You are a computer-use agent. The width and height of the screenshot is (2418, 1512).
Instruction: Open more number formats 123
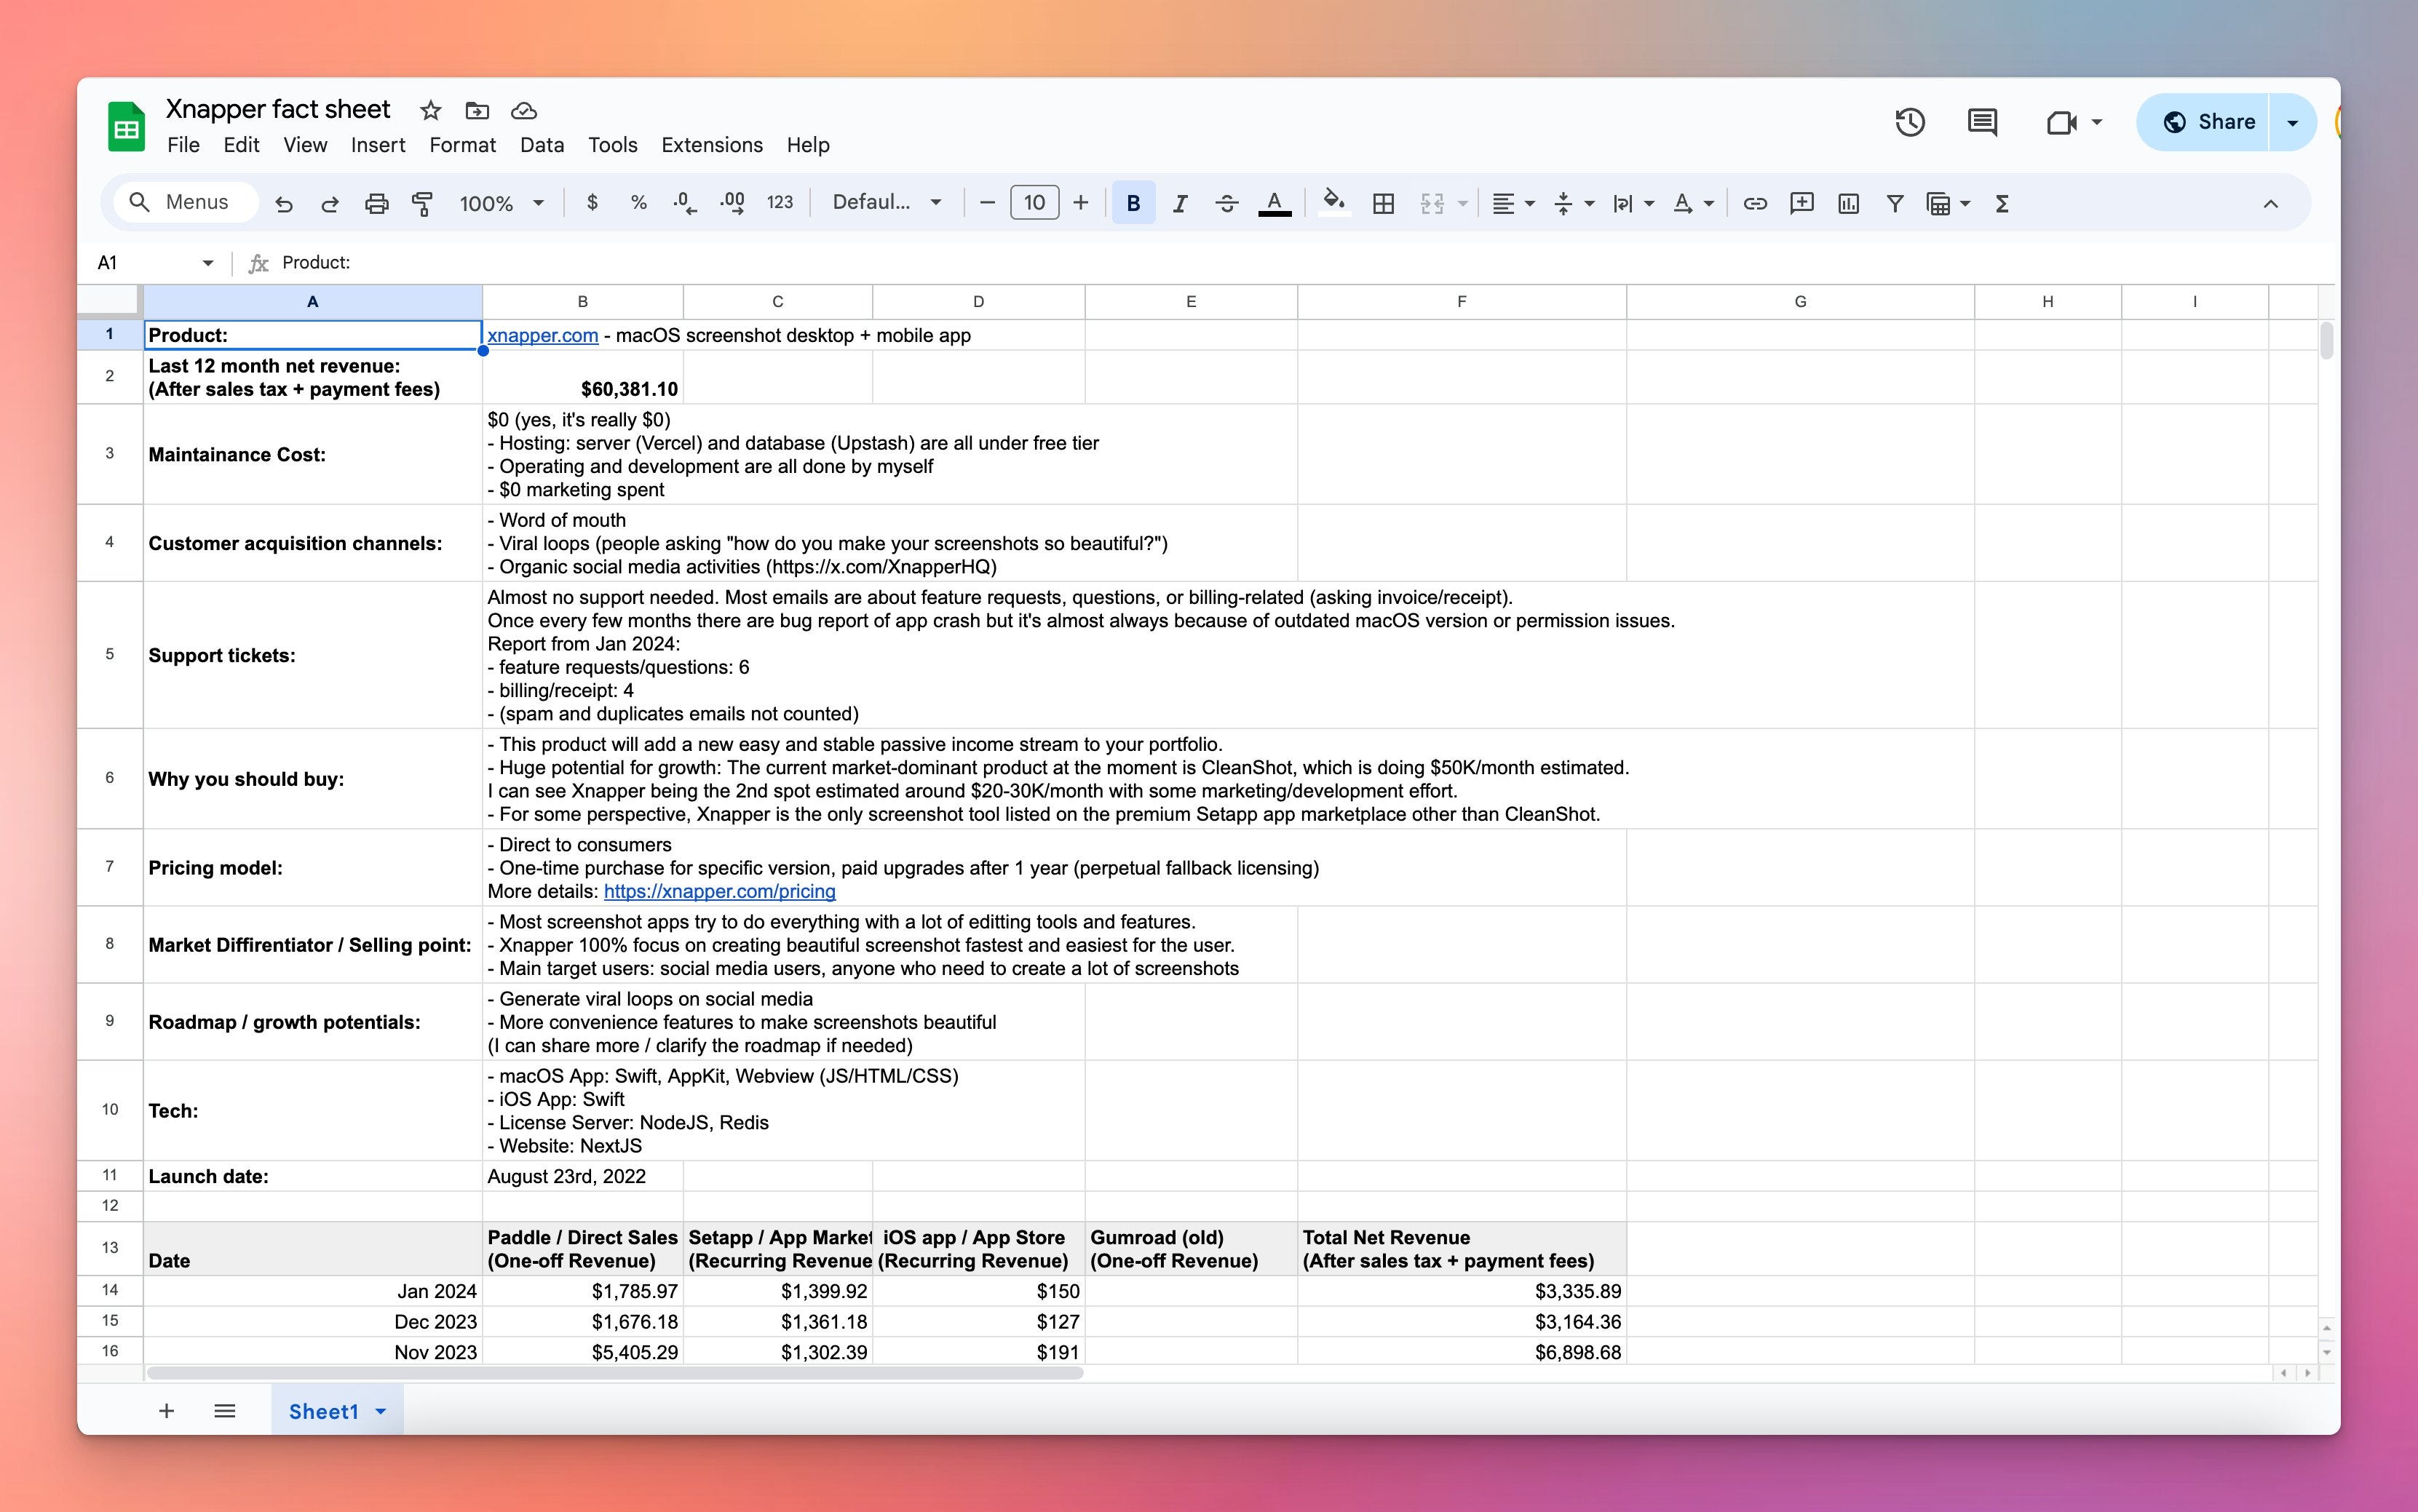(780, 203)
